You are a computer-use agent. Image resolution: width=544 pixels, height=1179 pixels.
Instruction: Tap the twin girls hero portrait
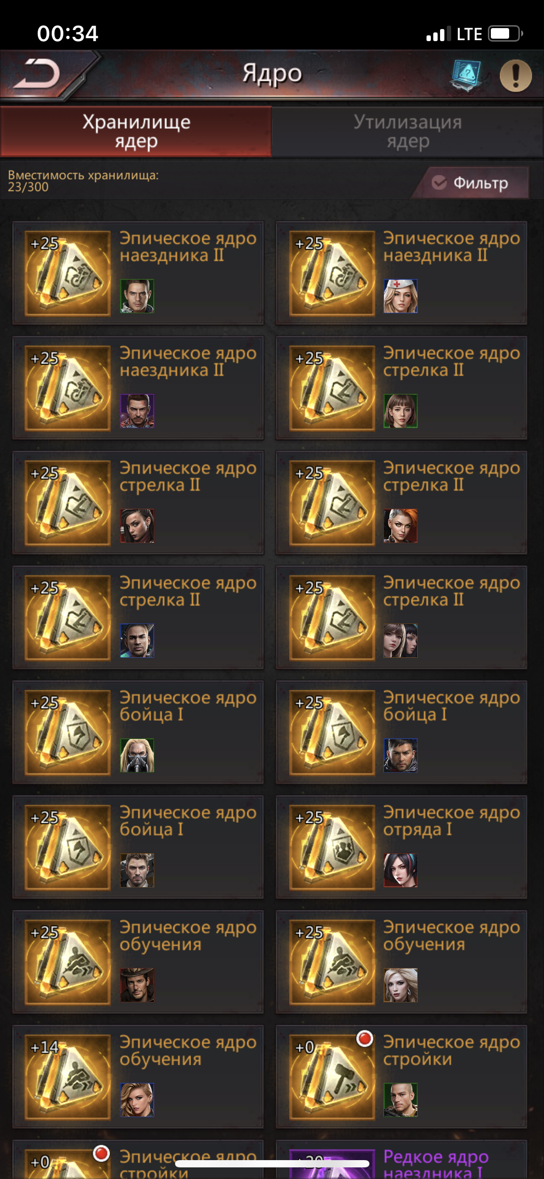(x=400, y=641)
